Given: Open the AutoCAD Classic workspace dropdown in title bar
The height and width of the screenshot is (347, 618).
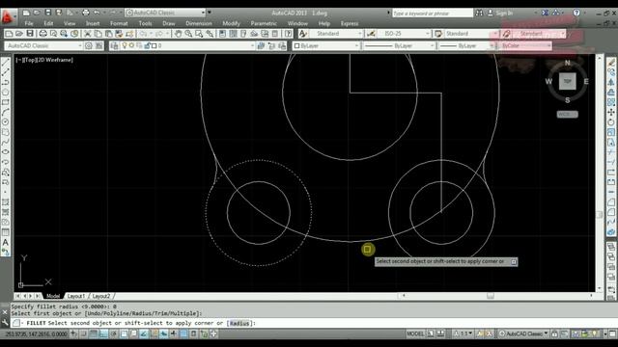Looking at the screenshot, I should (x=166, y=13).
